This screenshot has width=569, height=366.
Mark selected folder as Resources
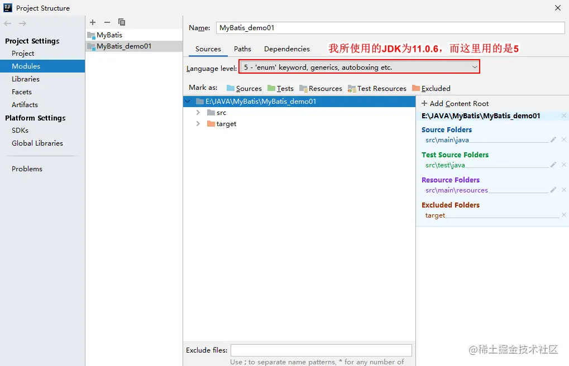[x=321, y=89]
